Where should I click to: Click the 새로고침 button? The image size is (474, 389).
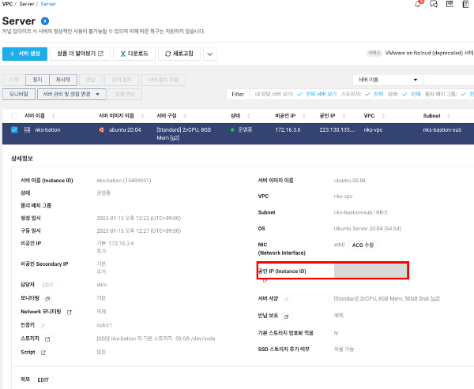[179, 54]
